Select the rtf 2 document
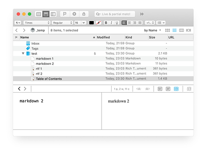Screen dimensions: 207x155 pyautogui.click(x=103, y=74)
